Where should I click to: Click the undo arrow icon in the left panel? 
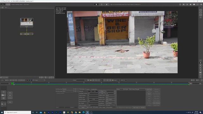pos(2,104)
